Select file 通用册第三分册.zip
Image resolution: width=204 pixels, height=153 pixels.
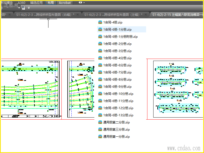pos(117,130)
